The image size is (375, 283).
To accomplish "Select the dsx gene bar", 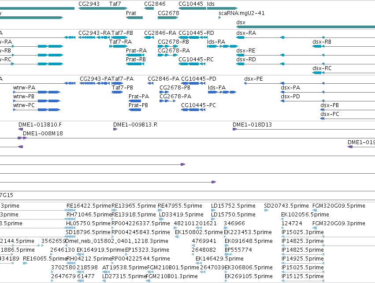I will (x=306, y=27).
